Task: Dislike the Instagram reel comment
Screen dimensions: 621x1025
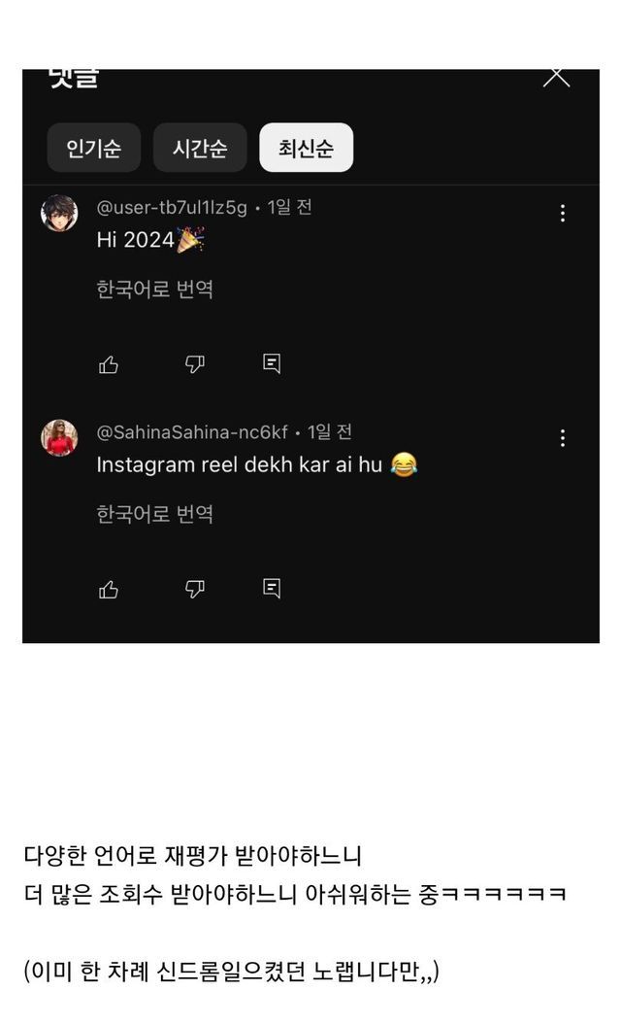Action: pyautogui.click(x=195, y=589)
